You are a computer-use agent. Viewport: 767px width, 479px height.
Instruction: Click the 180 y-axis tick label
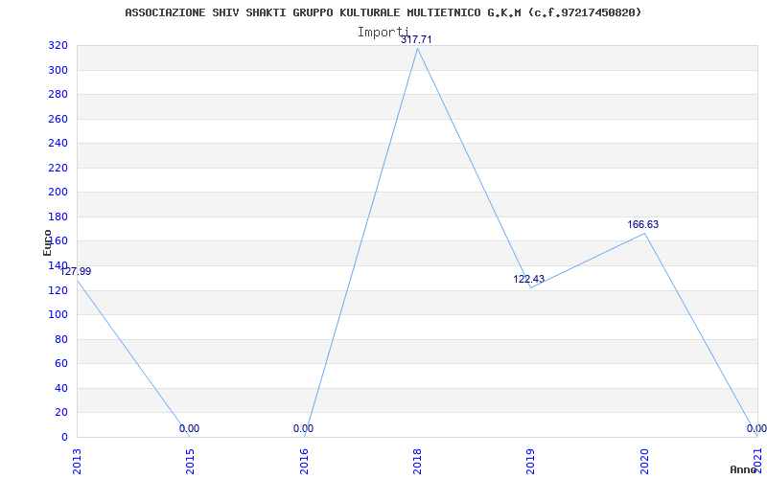tap(58, 217)
